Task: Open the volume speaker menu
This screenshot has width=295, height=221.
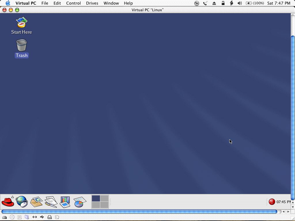Action: coord(240,3)
